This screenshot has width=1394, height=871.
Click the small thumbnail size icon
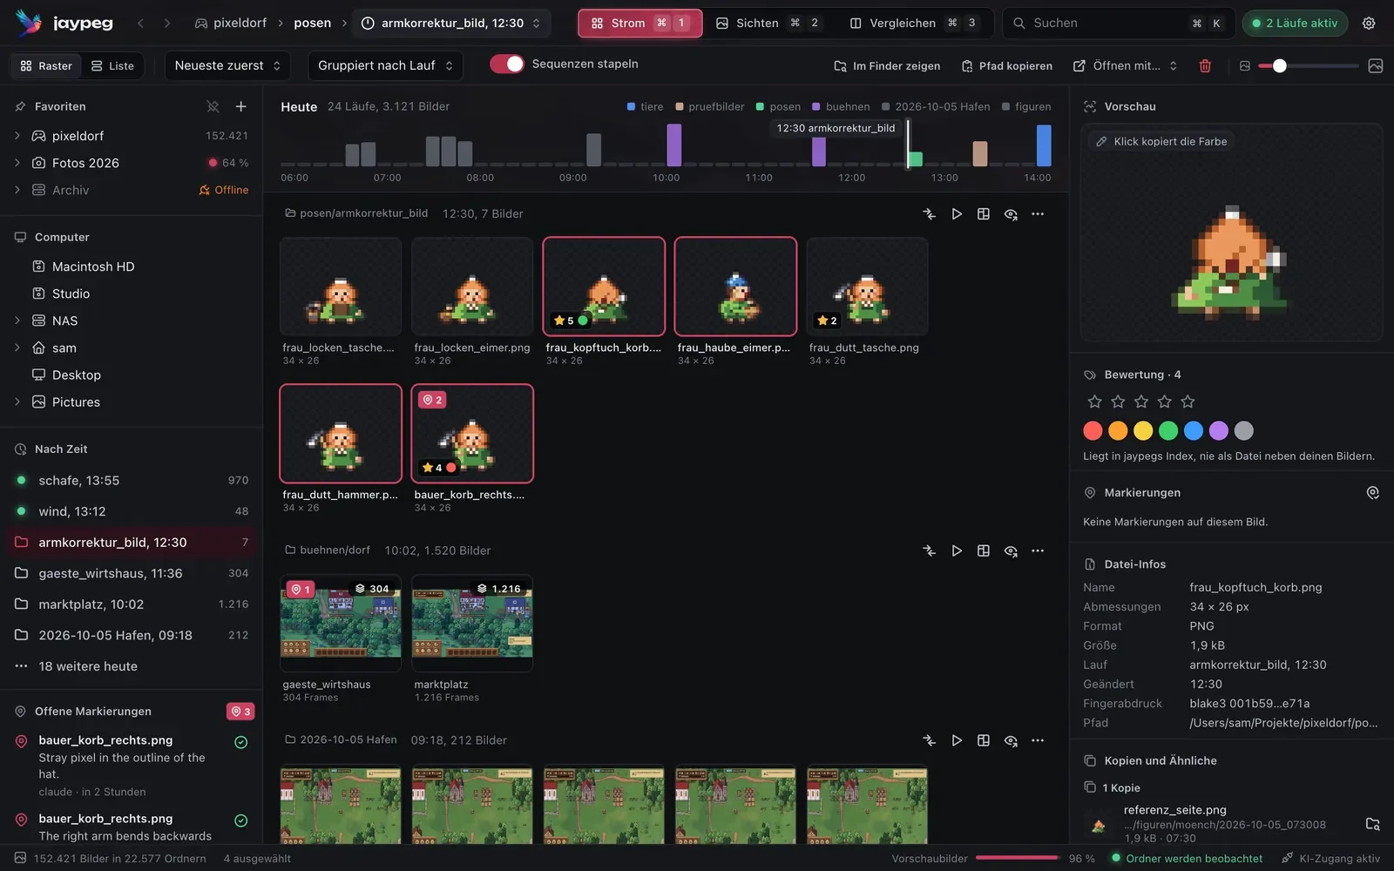[1244, 65]
